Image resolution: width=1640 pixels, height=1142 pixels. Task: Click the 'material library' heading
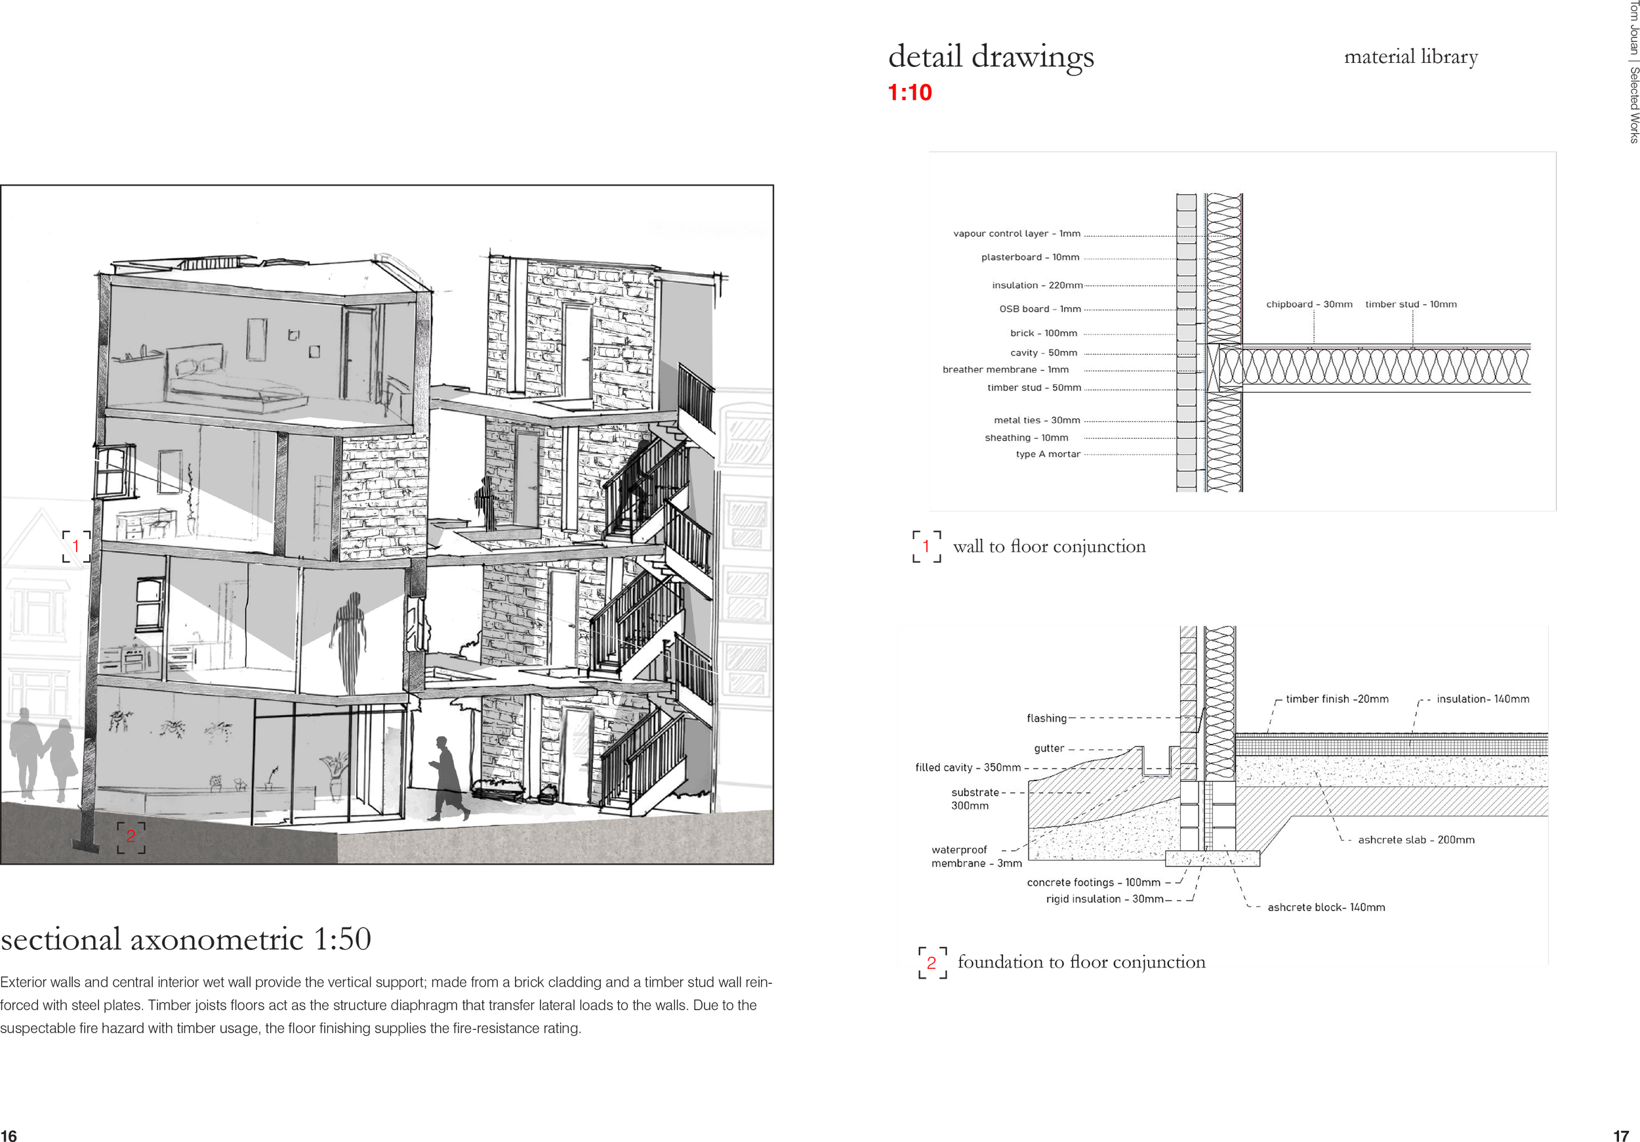point(1410,57)
